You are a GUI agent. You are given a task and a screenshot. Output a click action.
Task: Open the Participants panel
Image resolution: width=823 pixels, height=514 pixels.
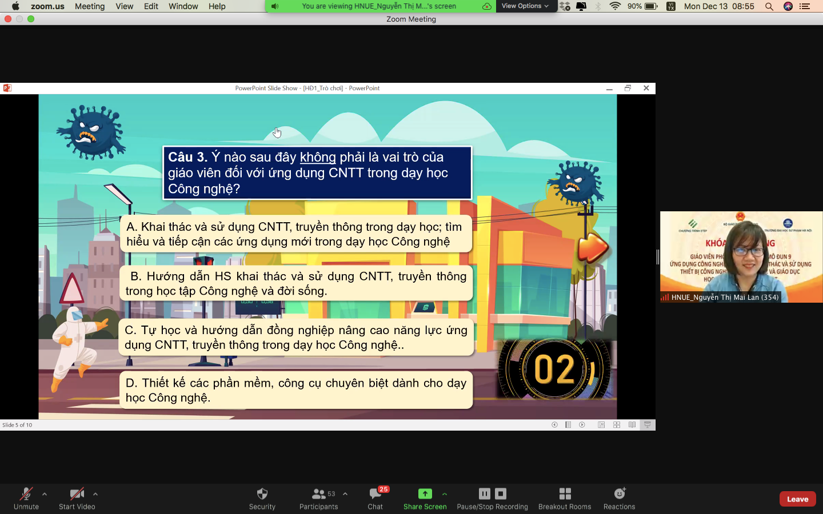click(x=318, y=494)
